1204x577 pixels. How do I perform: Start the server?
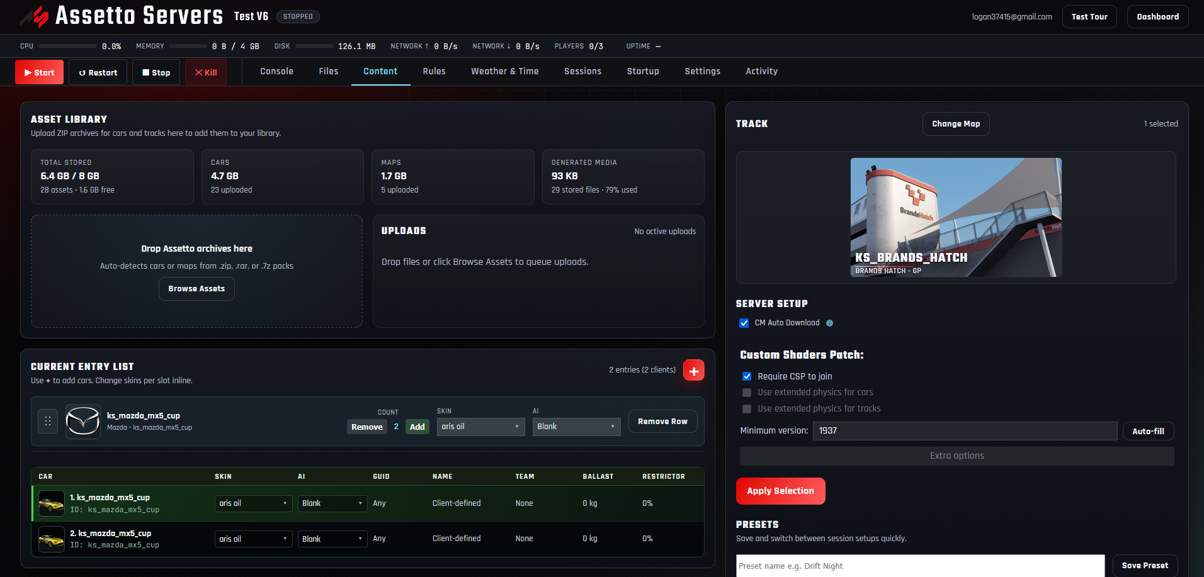click(x=39, y=72)
